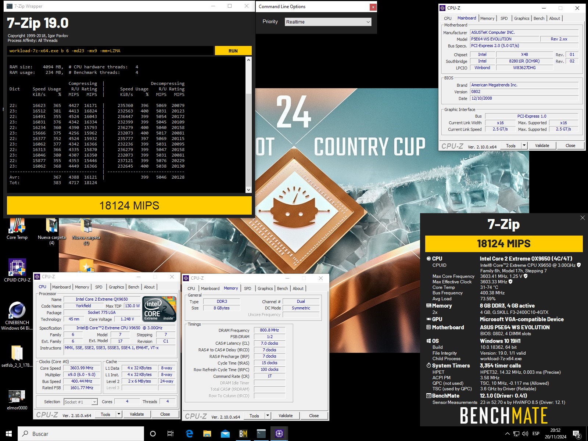This screenshot has height=441, width=588.
Task: Show hidden system tray icons chevron
Action: pyautogui.click(x=508, y=434)
